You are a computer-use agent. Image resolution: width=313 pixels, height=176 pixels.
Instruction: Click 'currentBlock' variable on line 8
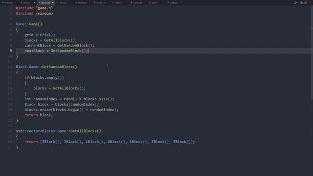click(x=38, y=45)
